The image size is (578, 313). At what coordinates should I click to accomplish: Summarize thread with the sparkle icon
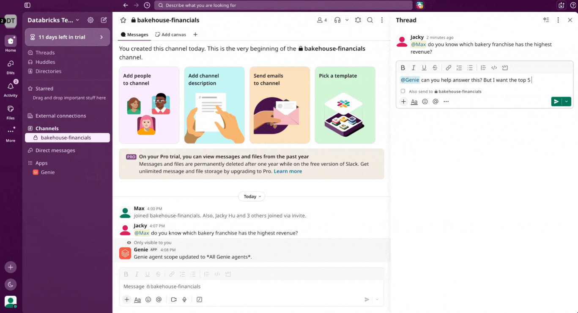coord(546,20)
